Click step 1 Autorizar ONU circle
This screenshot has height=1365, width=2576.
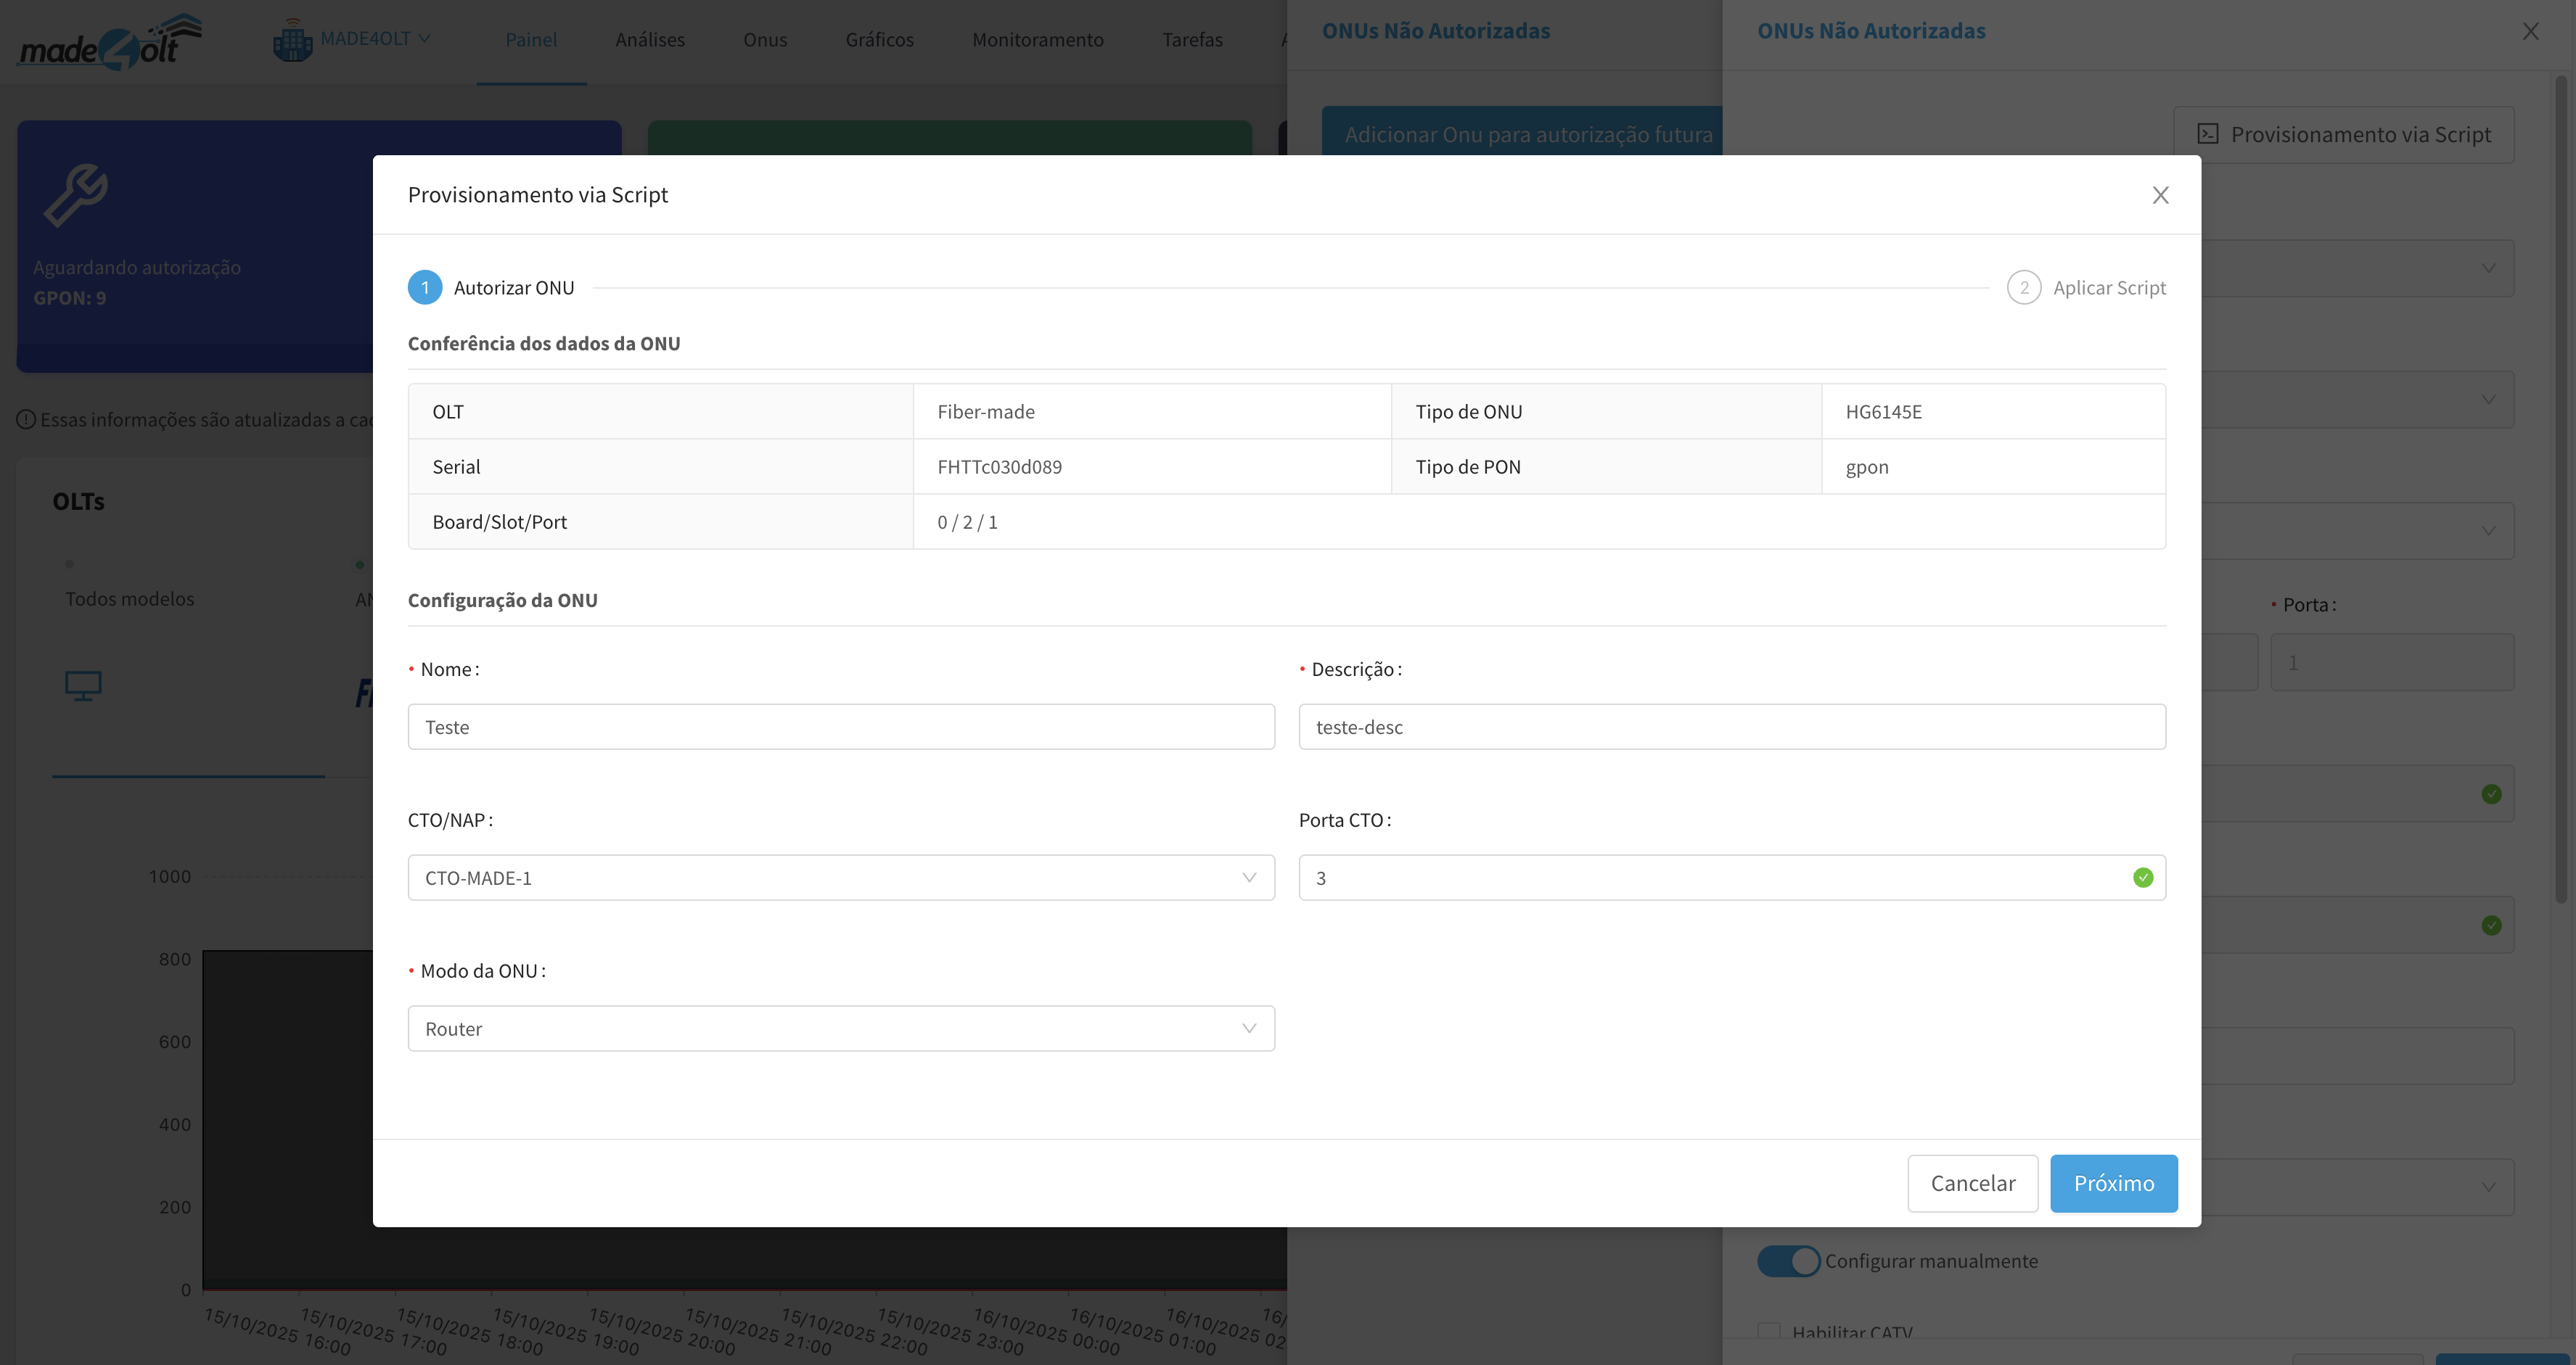coord(425,288)
